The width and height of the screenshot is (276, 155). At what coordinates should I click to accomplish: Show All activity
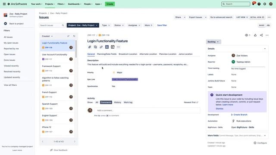[97, 102]
